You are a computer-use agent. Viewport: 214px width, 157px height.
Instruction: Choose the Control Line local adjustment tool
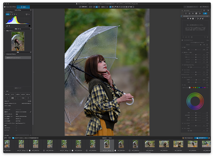click(x=190, y=18)
